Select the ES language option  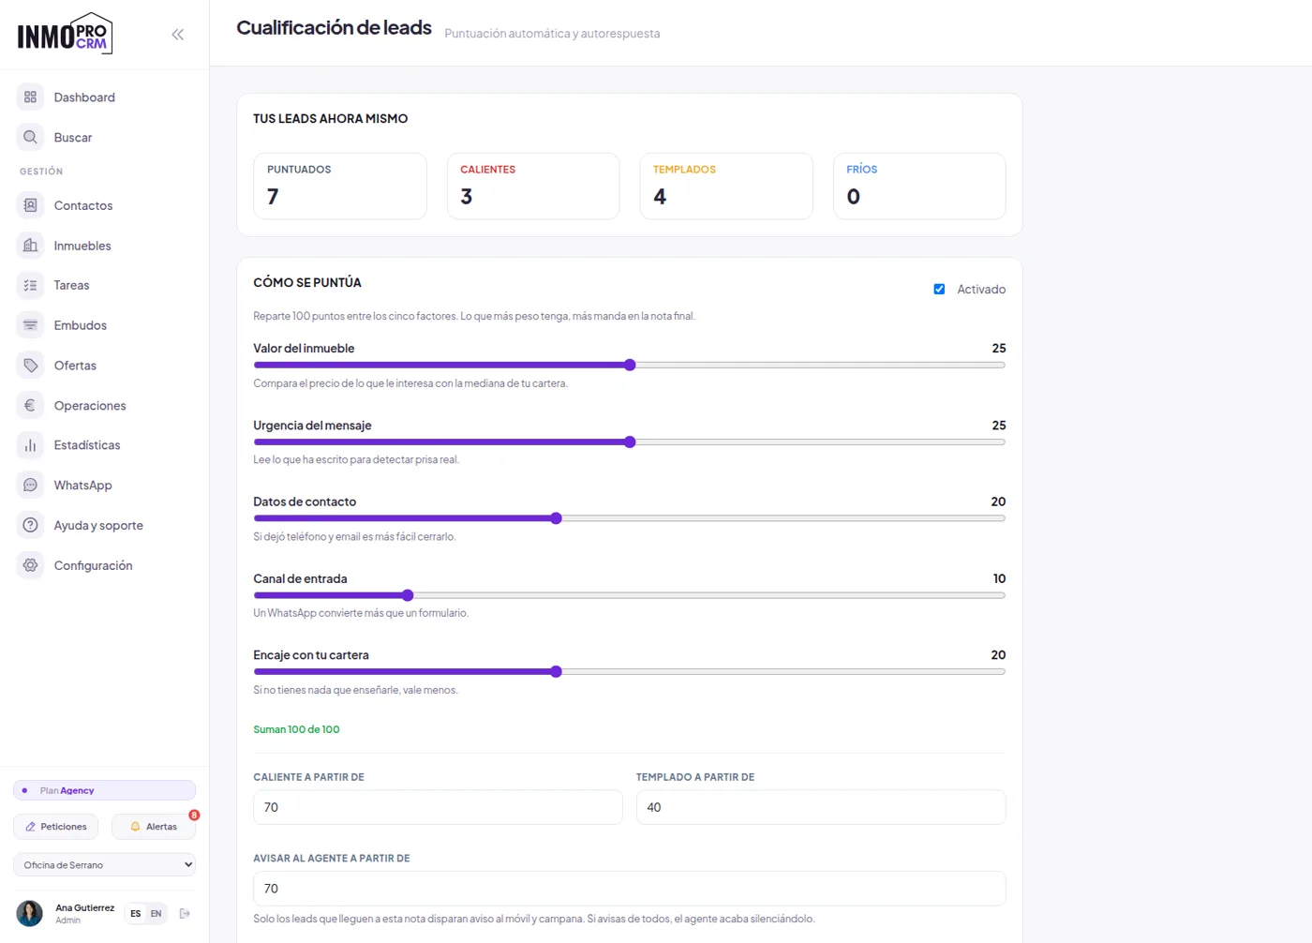point(136,913)
